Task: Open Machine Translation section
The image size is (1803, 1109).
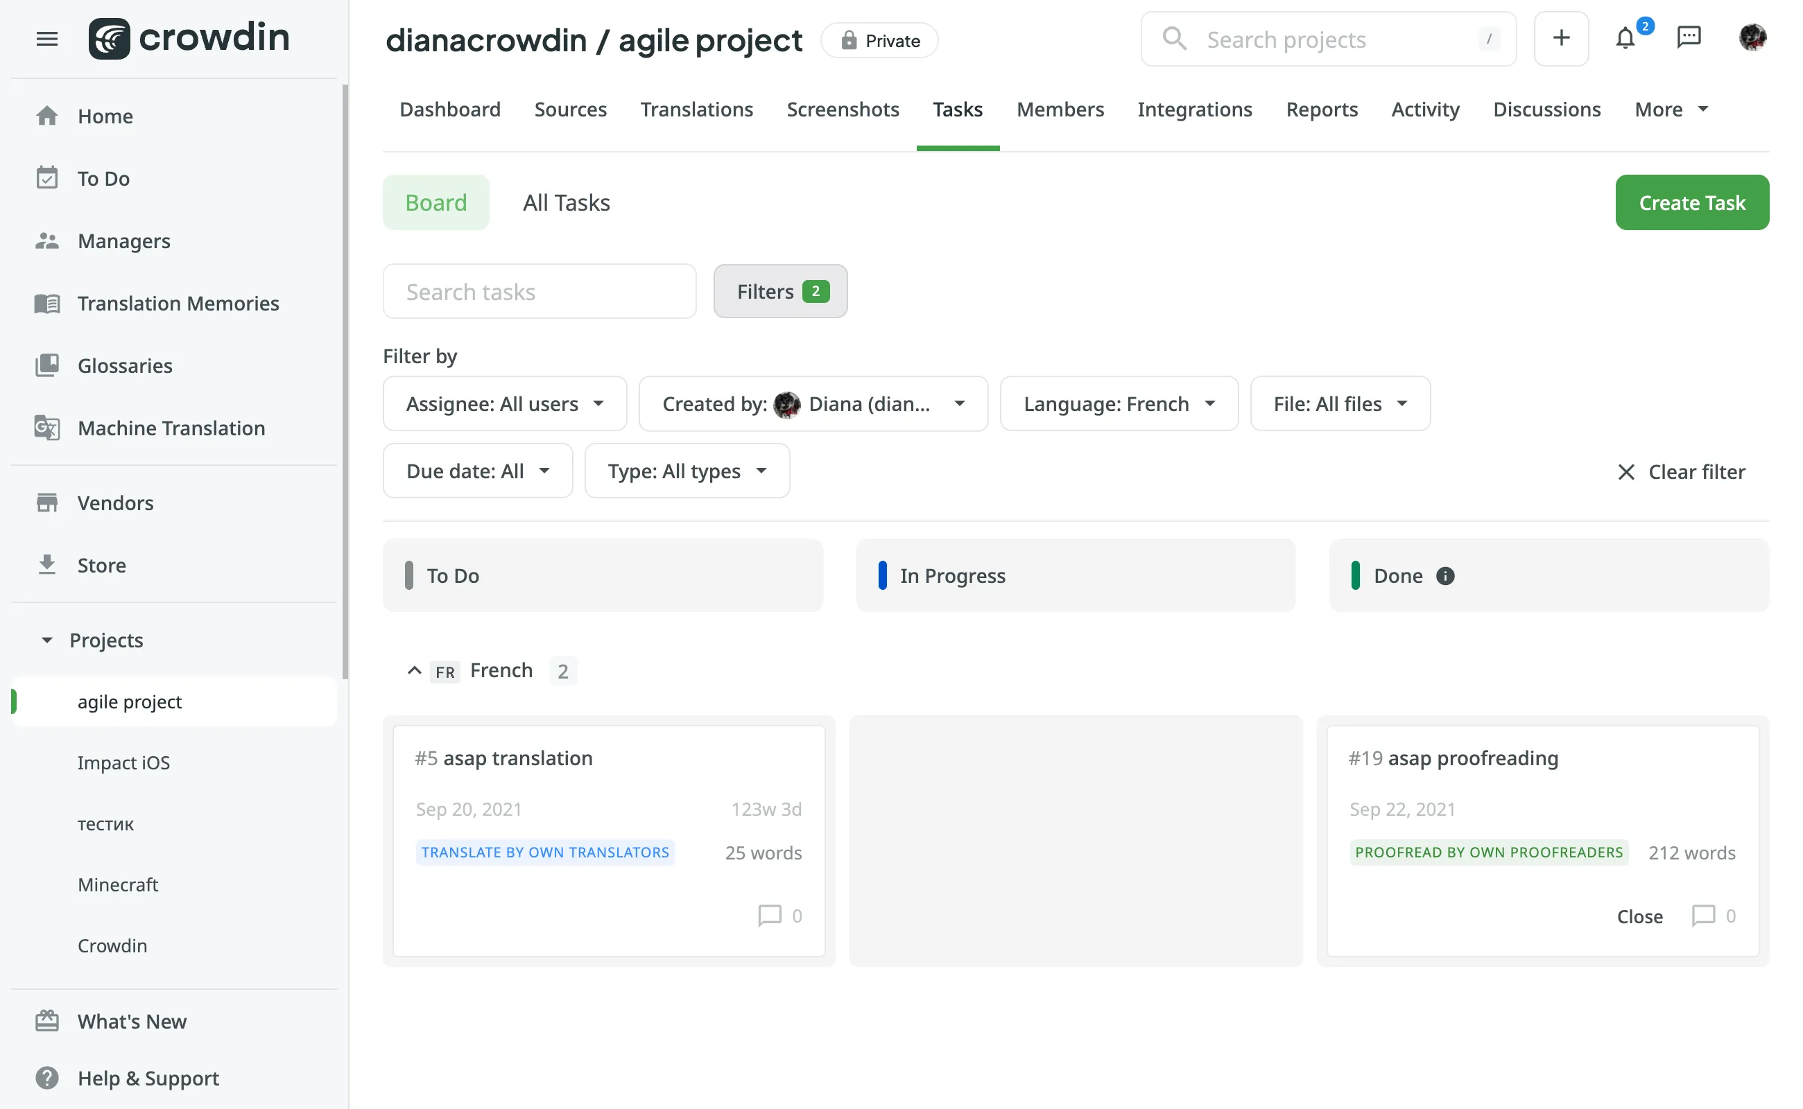Action: 171,427
